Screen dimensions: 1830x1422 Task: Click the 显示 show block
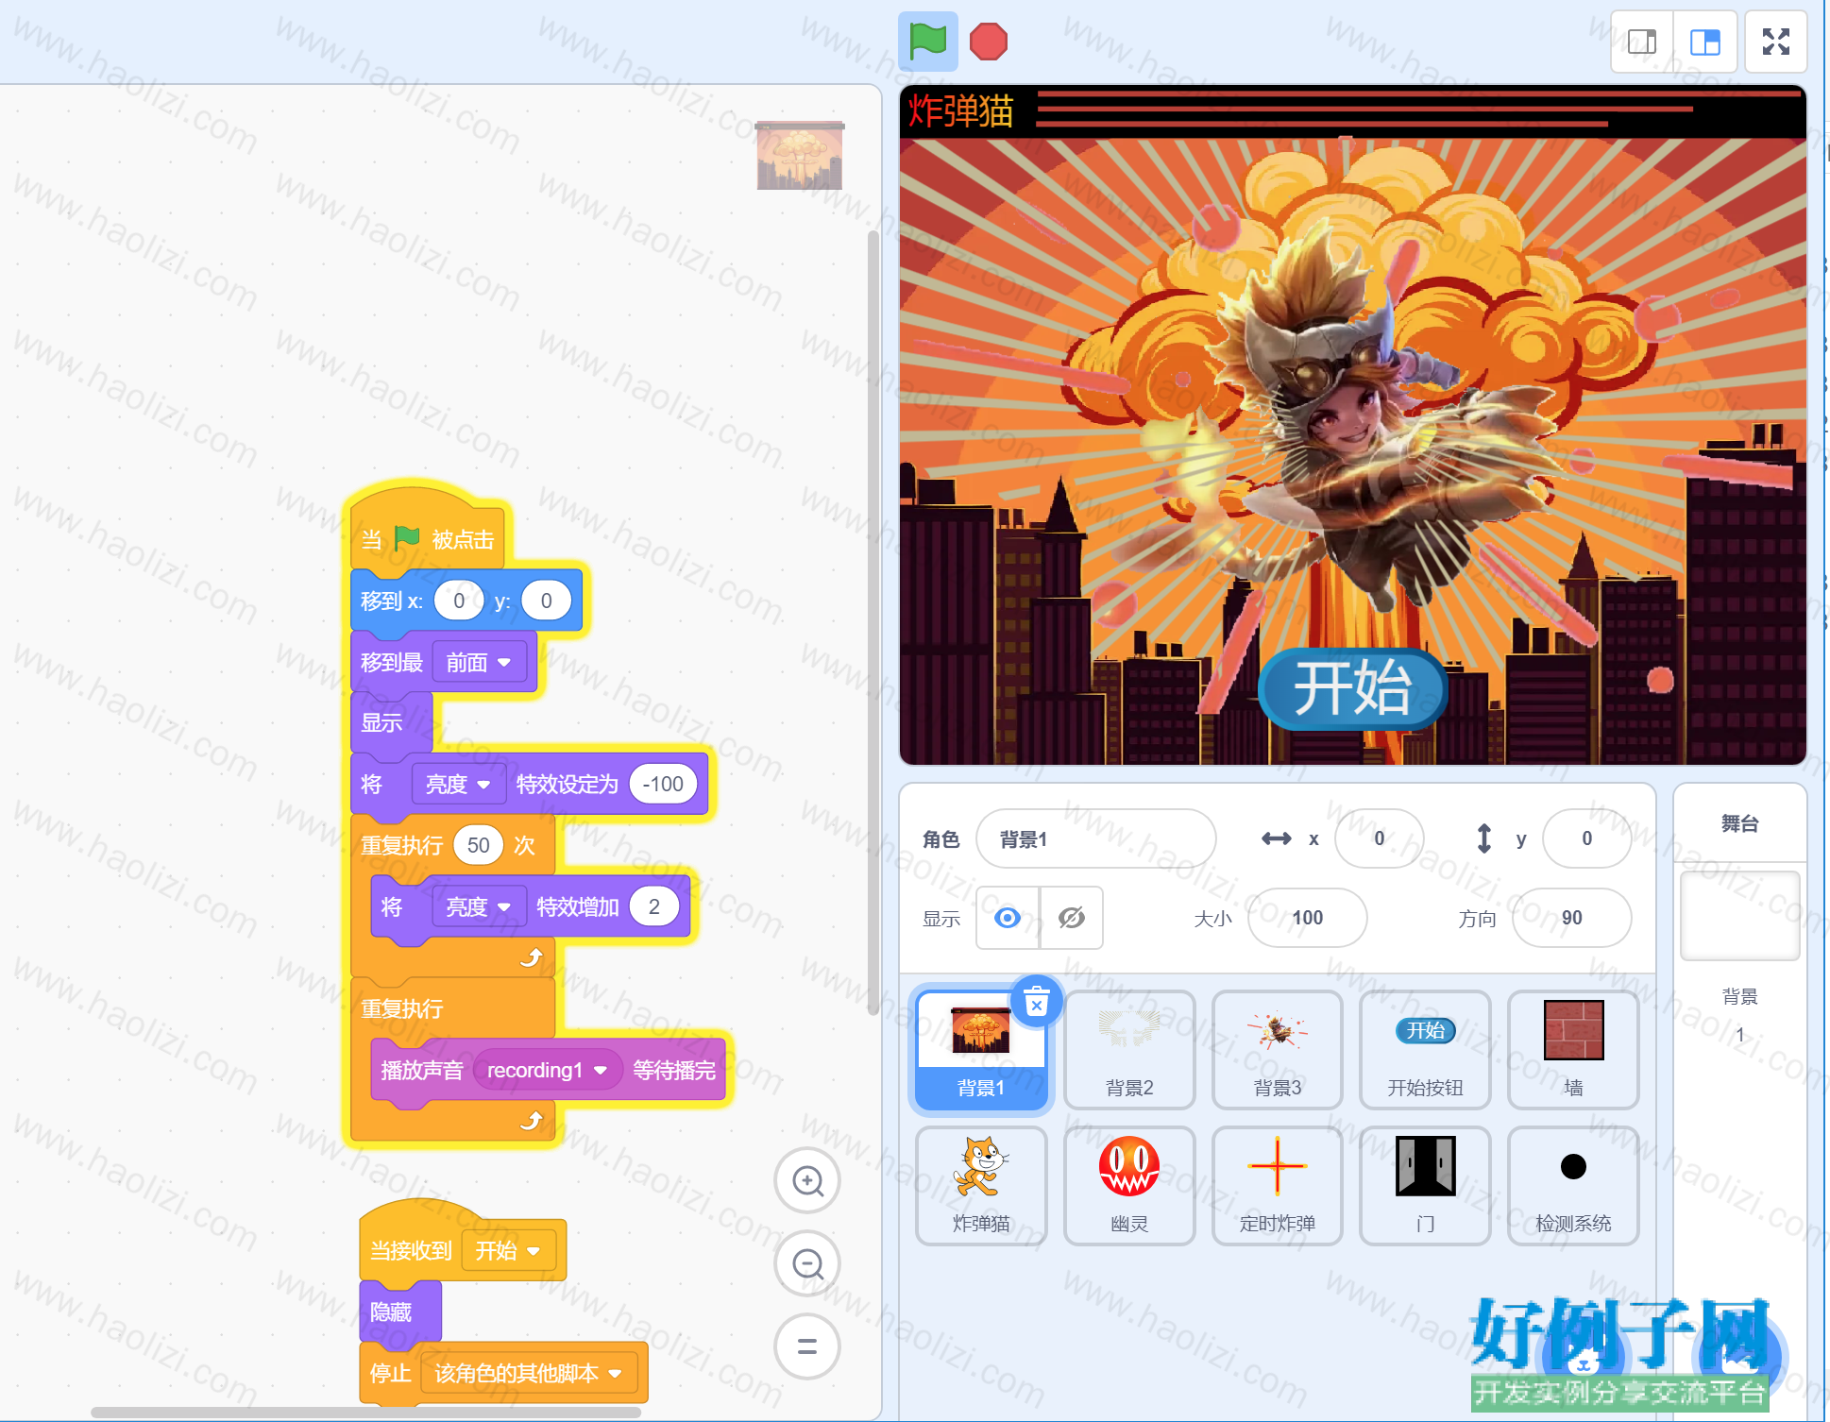pyautogui.click(x=391, y=723)
